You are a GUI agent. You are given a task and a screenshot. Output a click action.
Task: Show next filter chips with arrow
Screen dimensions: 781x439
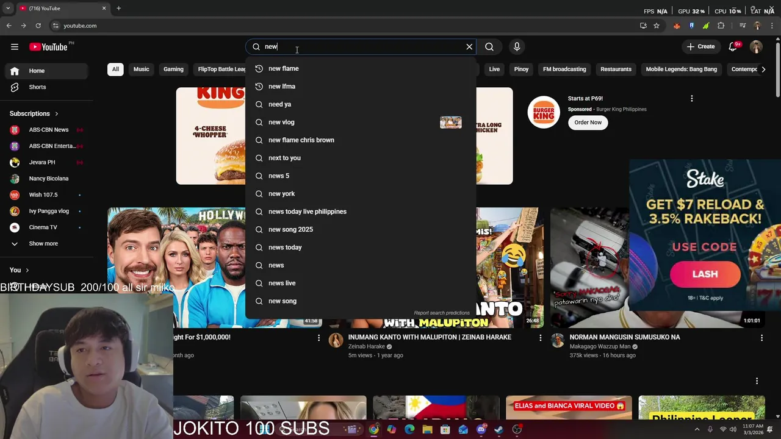(763, 70)
